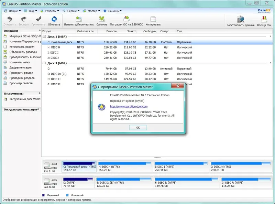Click Диск2 drive icon in disk map
Image resolution: width=275 pixels, height=204 pixels.
coord(47,180)
